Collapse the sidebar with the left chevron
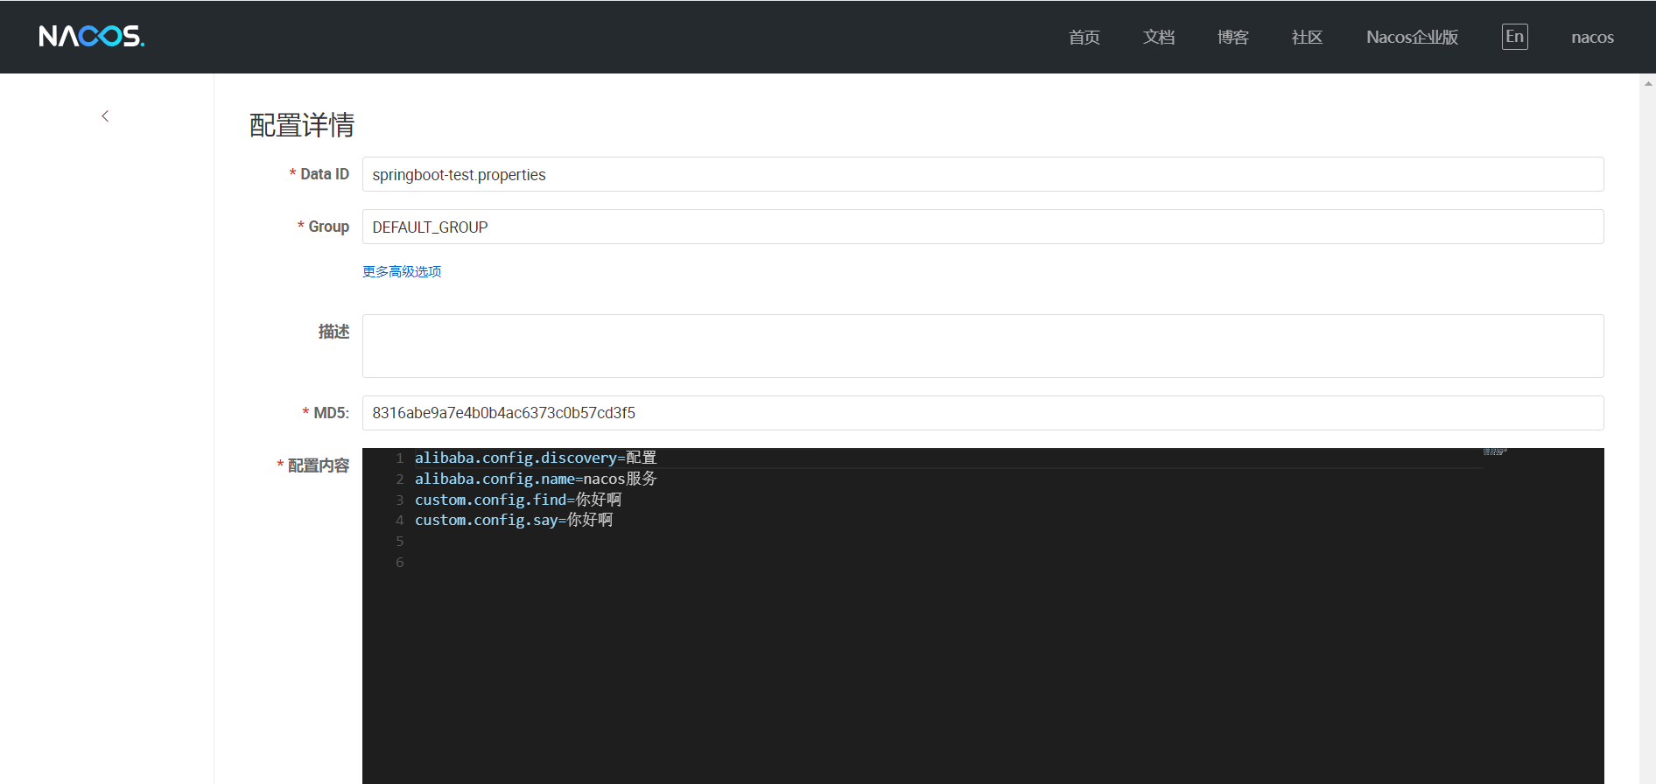 pos(105,116)
